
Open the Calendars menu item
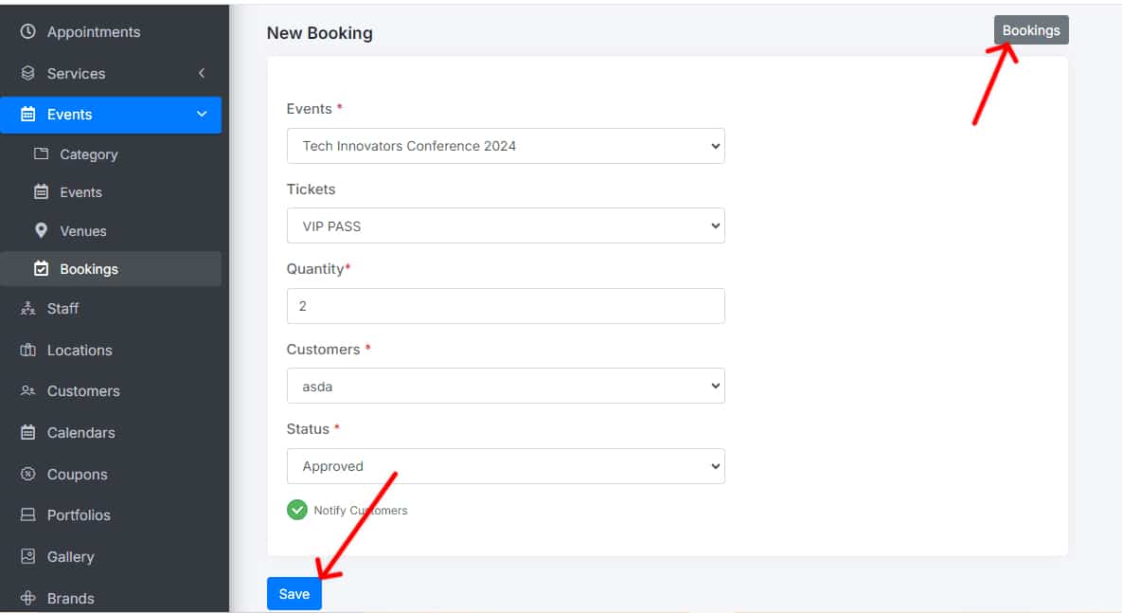click(80, 432)
